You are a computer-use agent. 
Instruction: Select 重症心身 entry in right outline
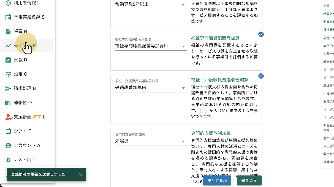(x=328, y=102)
